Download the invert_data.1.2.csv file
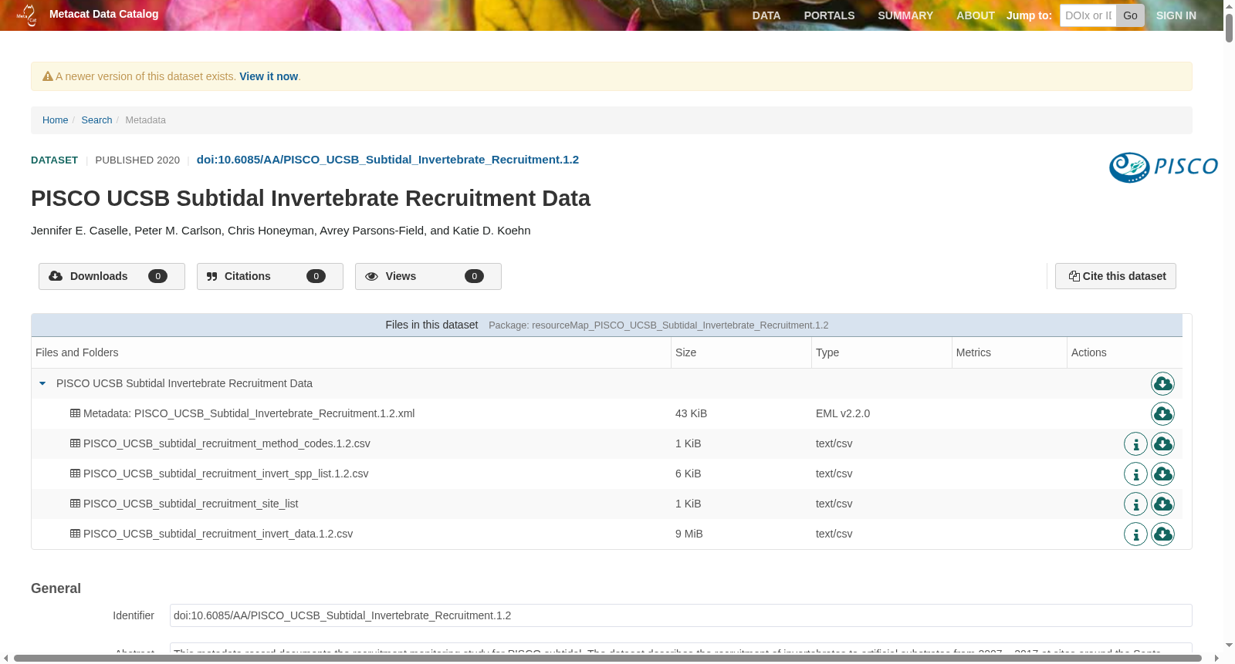1235x664 pixels. tap(1162, 534)
